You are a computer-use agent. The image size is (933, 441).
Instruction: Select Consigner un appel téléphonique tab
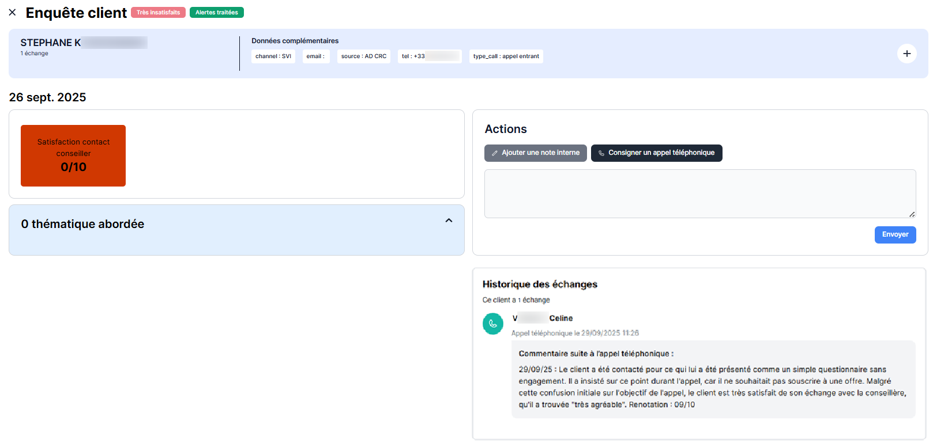click(x=656, y=153)
